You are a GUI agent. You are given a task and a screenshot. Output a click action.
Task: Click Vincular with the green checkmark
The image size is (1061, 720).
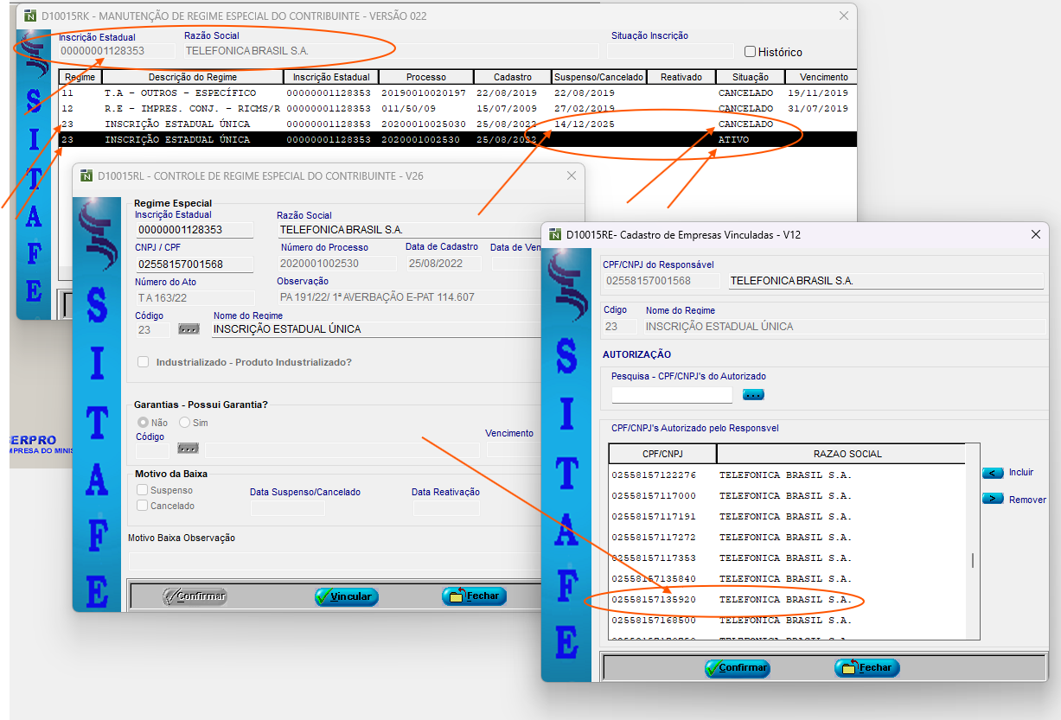point(346,596)
